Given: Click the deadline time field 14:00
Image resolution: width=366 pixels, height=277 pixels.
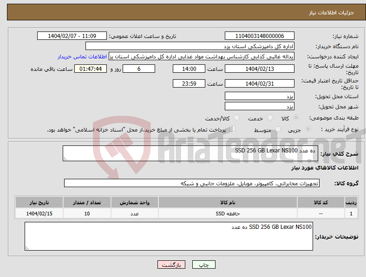Looking at the screenshot, I should click(189, 69).
